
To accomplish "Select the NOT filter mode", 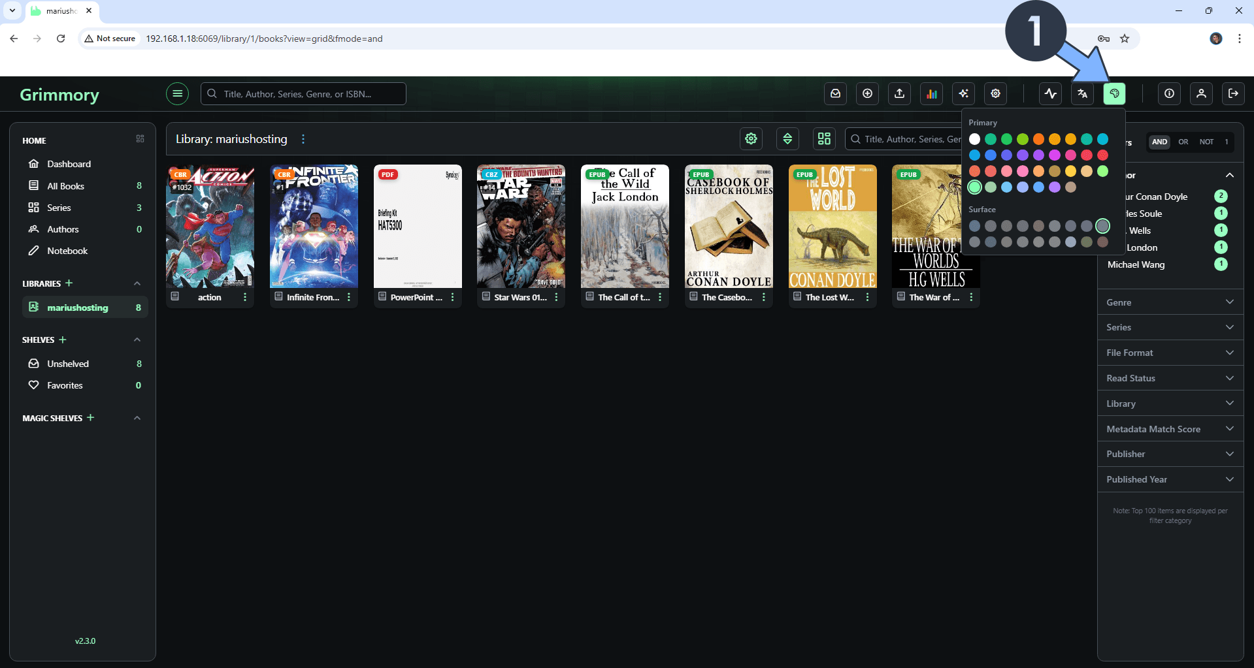I will (x=1206, y=142).
